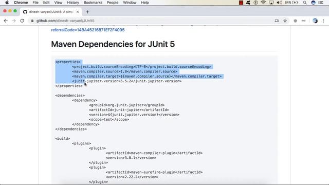This screenshot has width=329, height=185.
Task: Click the Wi-Fi status icon
Action: (263, 3)
